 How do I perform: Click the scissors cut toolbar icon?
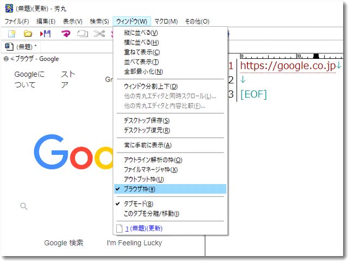[x=98, y=34]
